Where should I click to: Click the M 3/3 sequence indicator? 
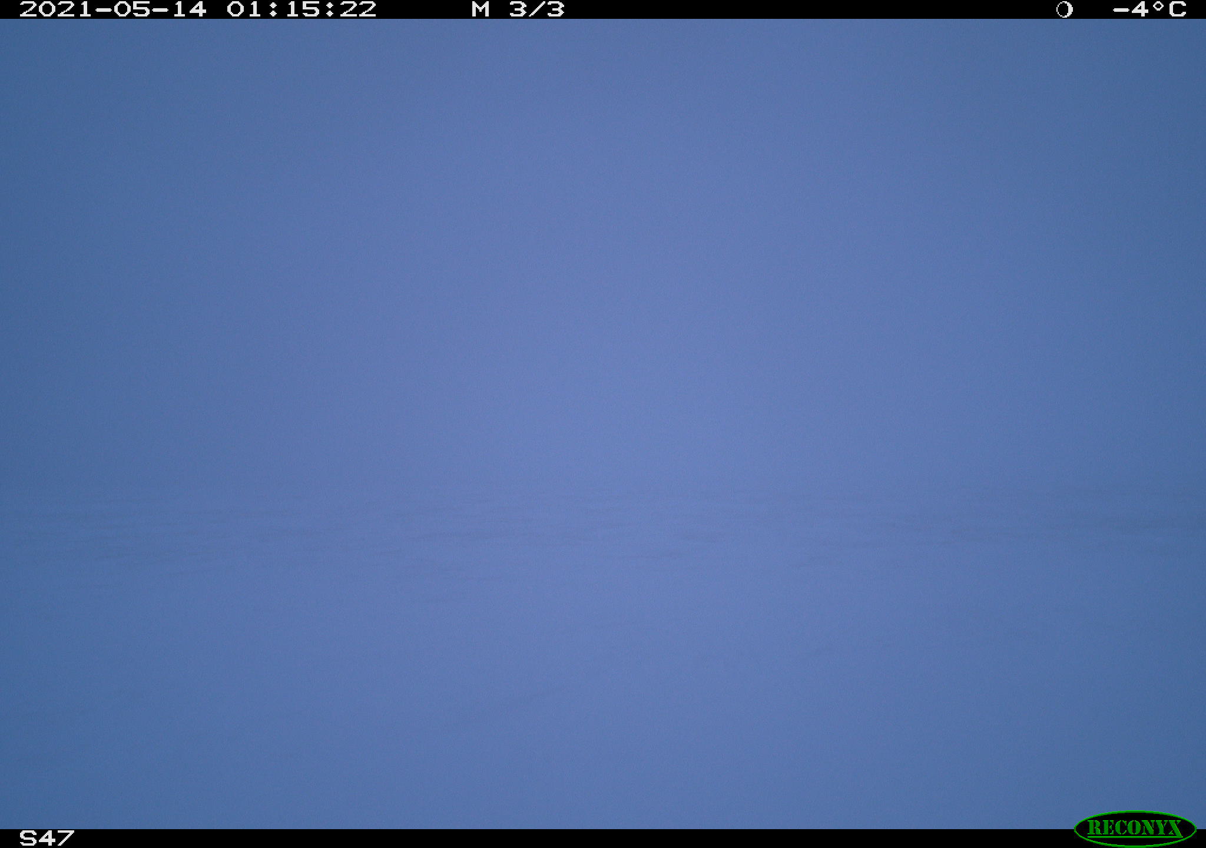pyautogui.click(x=518, y=9)
